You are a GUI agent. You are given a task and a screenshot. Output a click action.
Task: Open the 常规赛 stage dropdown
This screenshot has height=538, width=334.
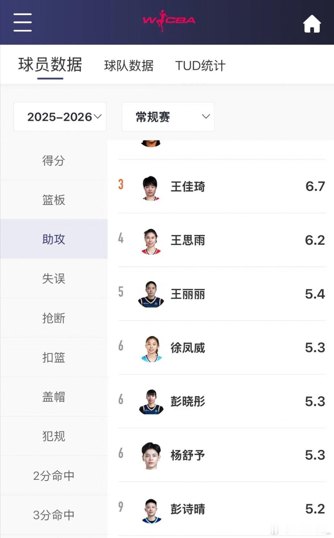[x=168, y=117]
